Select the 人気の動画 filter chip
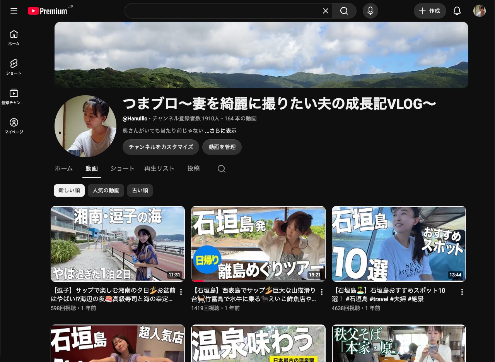 pyautogui.click(x=106, y=190)
